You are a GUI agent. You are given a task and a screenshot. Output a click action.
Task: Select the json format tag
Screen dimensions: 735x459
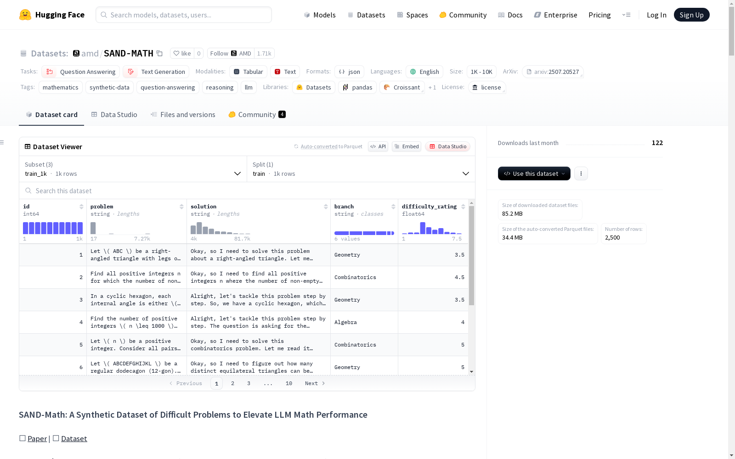pyautogui.click(x=350, y=72)
